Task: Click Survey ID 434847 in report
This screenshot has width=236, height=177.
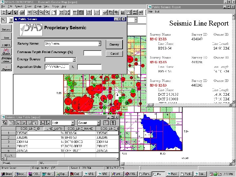Action: click(x=197, y=39)
